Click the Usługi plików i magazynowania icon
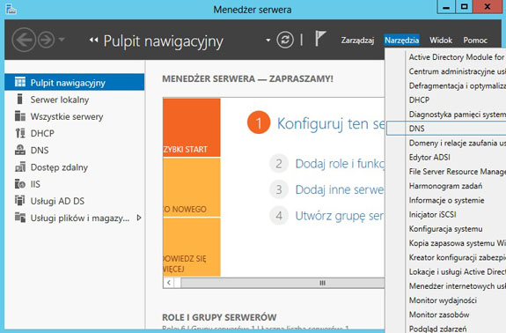Screen dimensions: 506x333 point(20,218)
